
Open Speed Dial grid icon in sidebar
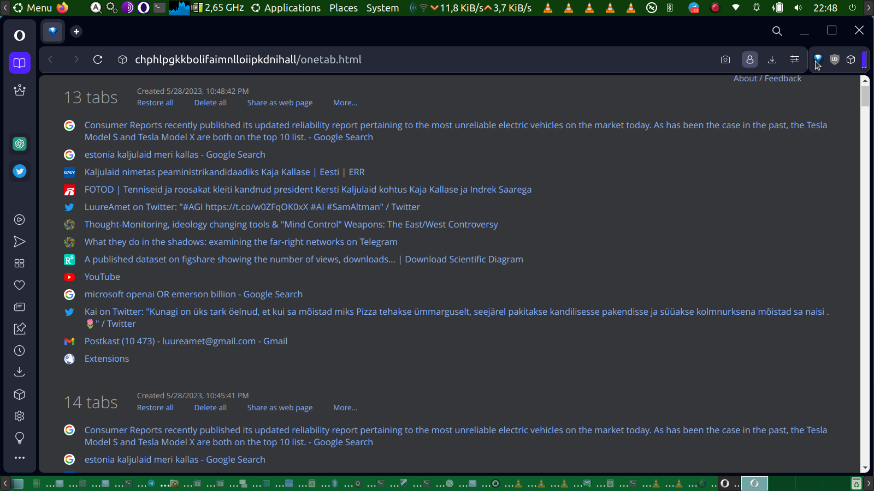tap(20, 264)
